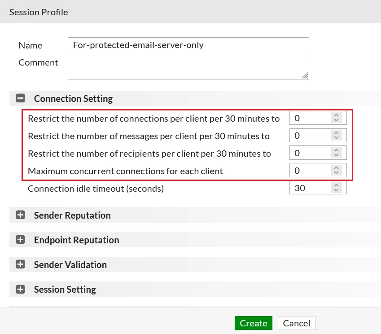Increase recipients per client limit
The width and height of the screenshot is (381, 334).
(336, 150)
